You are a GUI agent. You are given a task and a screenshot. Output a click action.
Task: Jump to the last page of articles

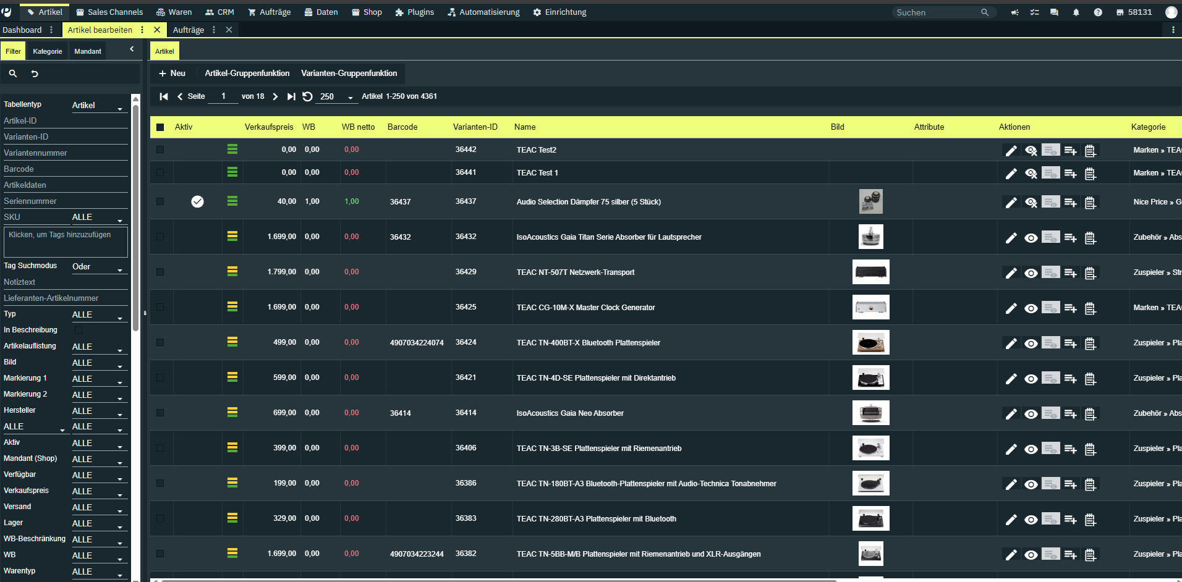tap(291, 96)
